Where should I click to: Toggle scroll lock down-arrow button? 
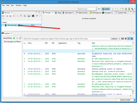(132, 39)
